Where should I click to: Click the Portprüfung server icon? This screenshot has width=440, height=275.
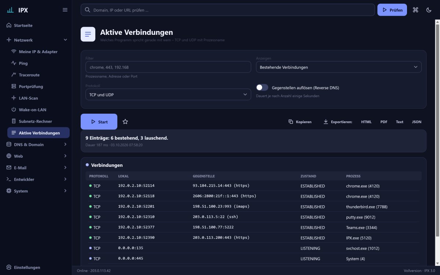(x=14, y=87)
